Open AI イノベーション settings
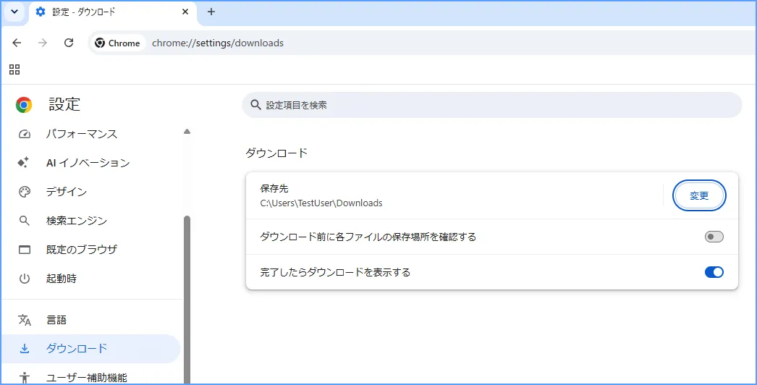 pos(90,163)
